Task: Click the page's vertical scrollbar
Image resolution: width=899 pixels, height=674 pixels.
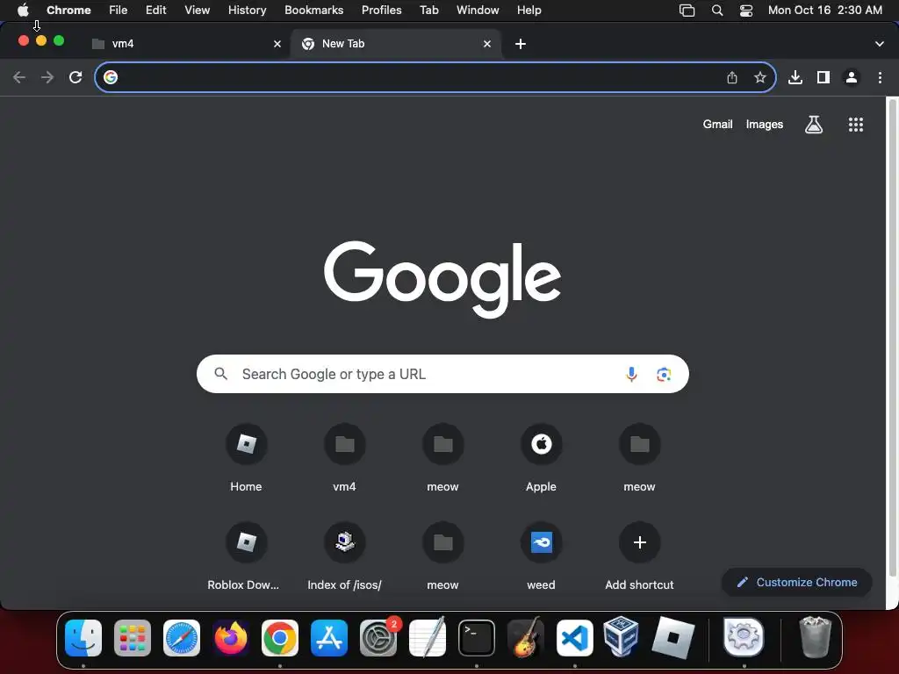Action: tap(892, 338)
